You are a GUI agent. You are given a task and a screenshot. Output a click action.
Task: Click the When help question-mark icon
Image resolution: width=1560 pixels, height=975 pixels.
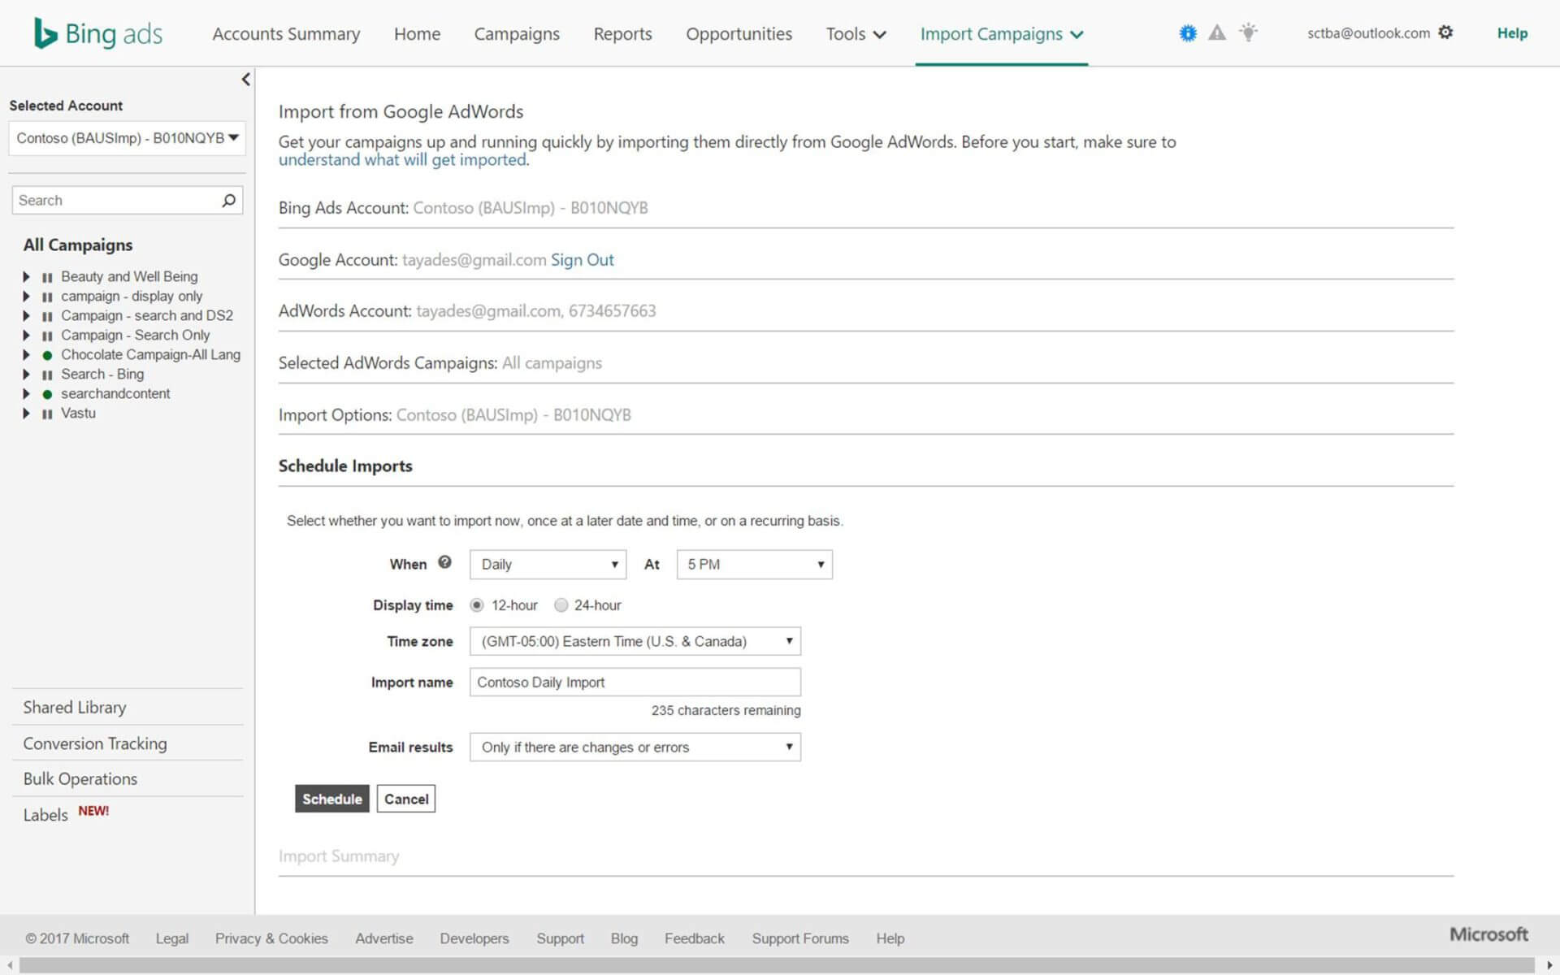point(444,561)
